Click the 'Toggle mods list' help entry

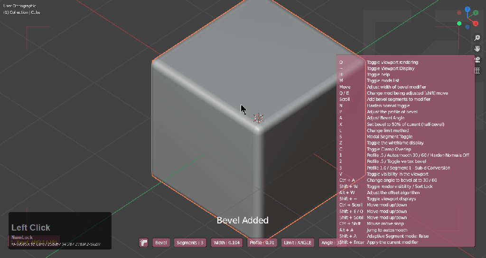click(383, 80)
